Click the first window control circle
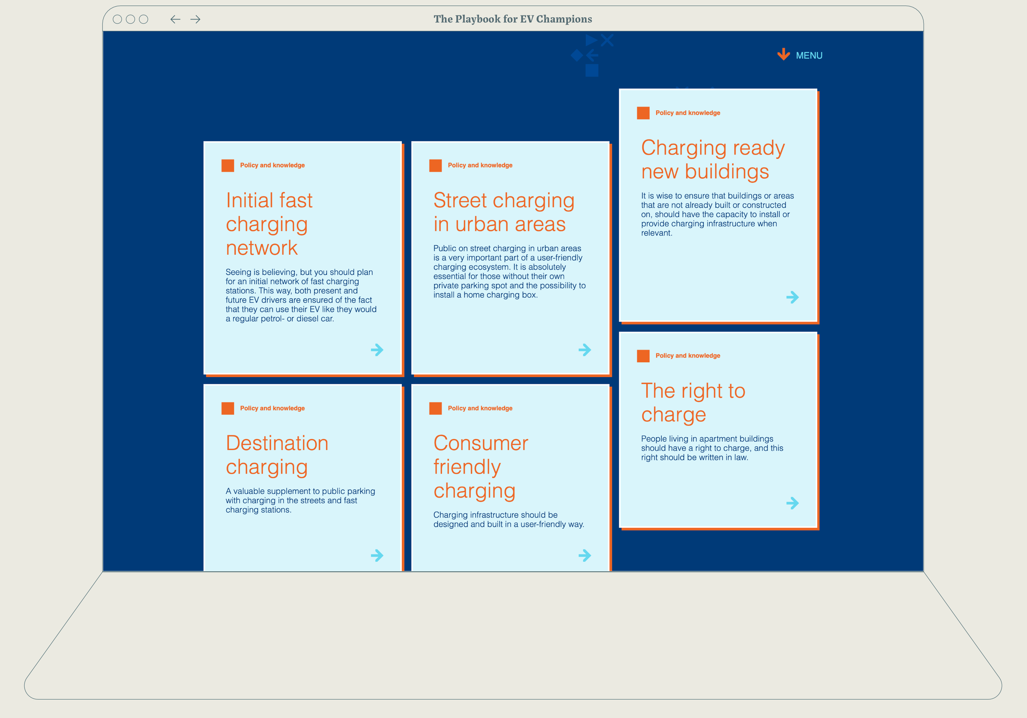This screenshot has width=1027, height=718. coord(117,19)
